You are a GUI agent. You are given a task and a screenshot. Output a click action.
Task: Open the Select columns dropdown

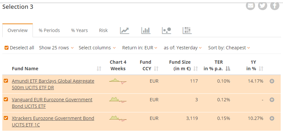97,48
